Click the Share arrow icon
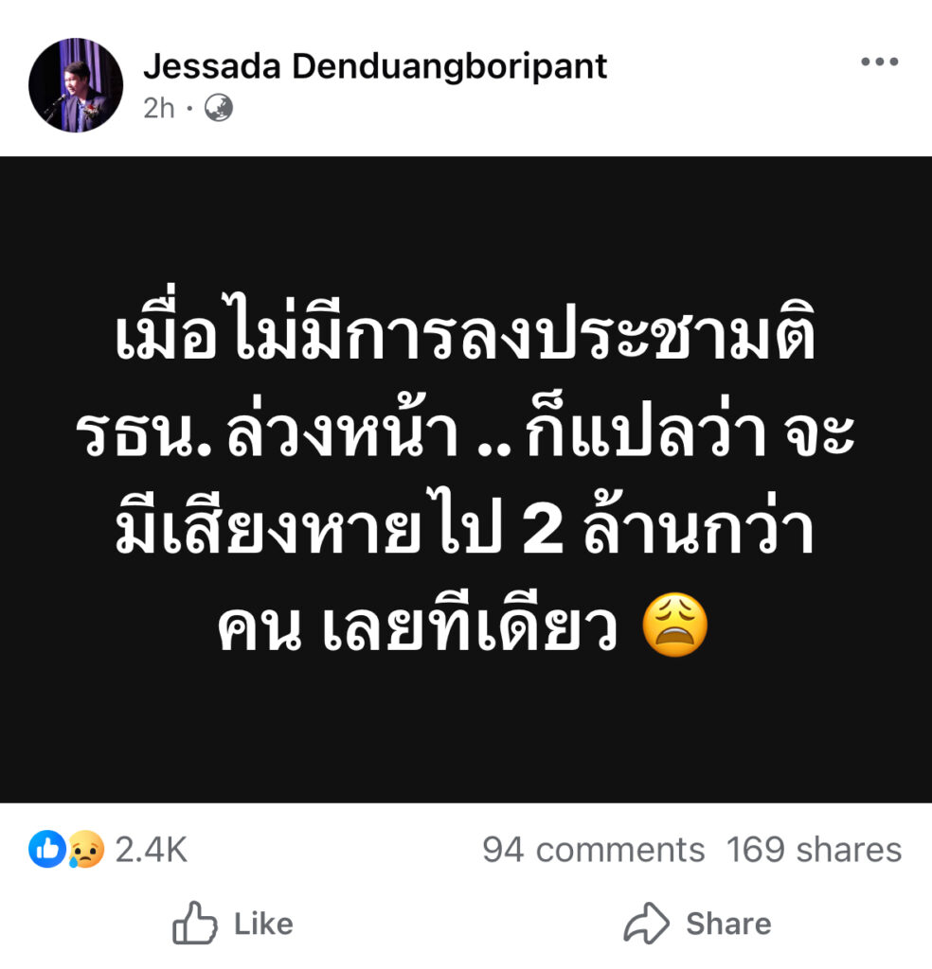932x969 pixels. (646, 924)
